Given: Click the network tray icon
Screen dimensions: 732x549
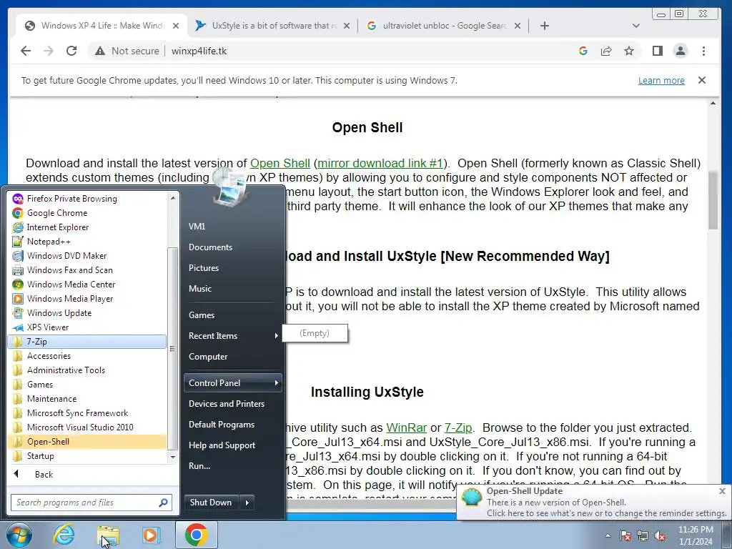Looking at the screenshot, I should (643, 535).
